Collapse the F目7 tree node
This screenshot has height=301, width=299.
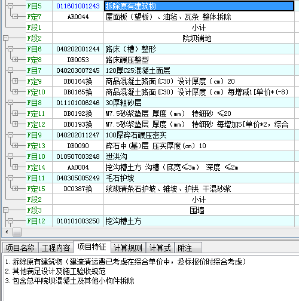pyautogui.click(x=10, y=70)
